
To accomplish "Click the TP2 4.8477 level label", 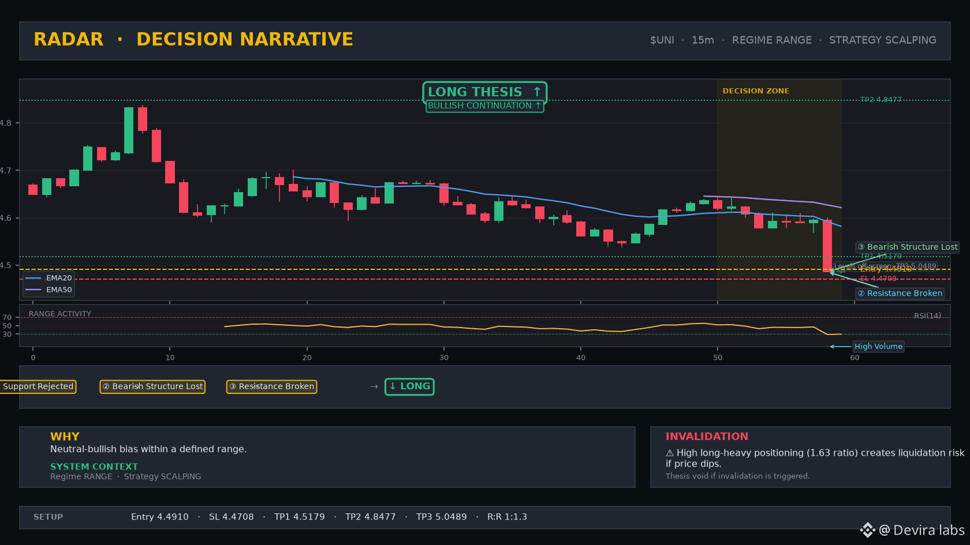I will point(881,100).
